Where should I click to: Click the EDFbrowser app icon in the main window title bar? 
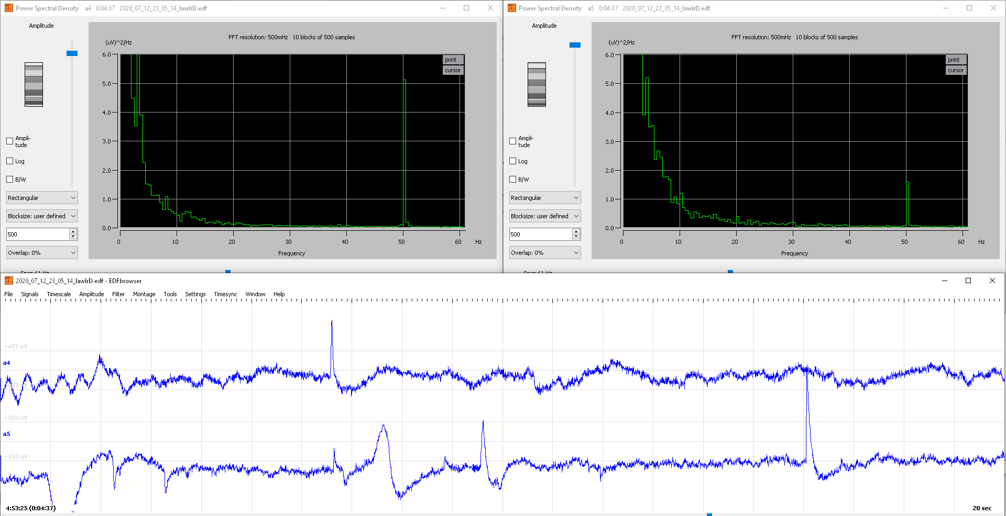point(9,281)
